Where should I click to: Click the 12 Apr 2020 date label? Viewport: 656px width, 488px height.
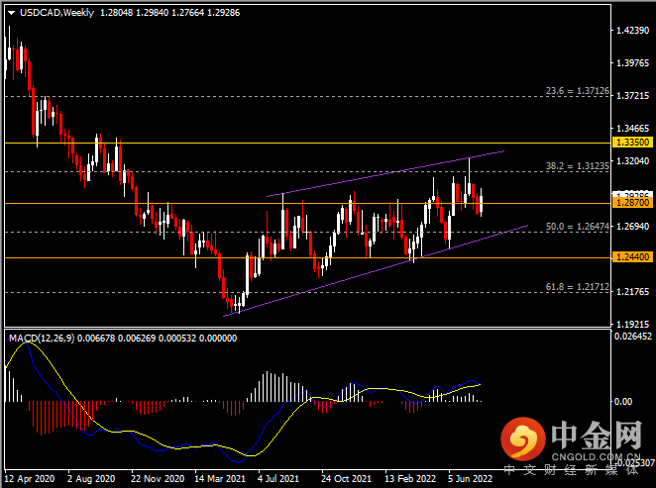point(30,479)
